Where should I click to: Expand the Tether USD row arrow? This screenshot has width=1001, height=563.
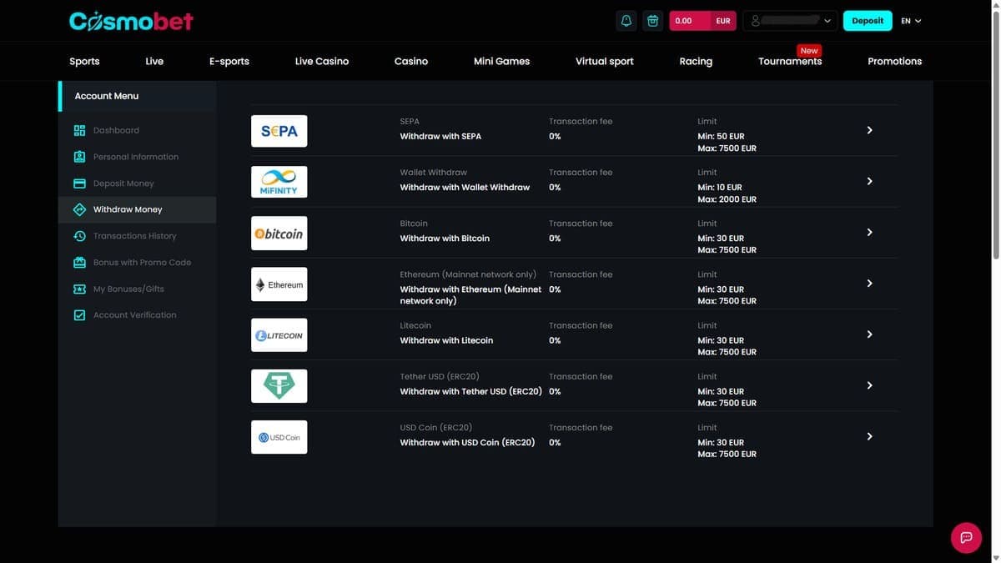pos(869,385)
